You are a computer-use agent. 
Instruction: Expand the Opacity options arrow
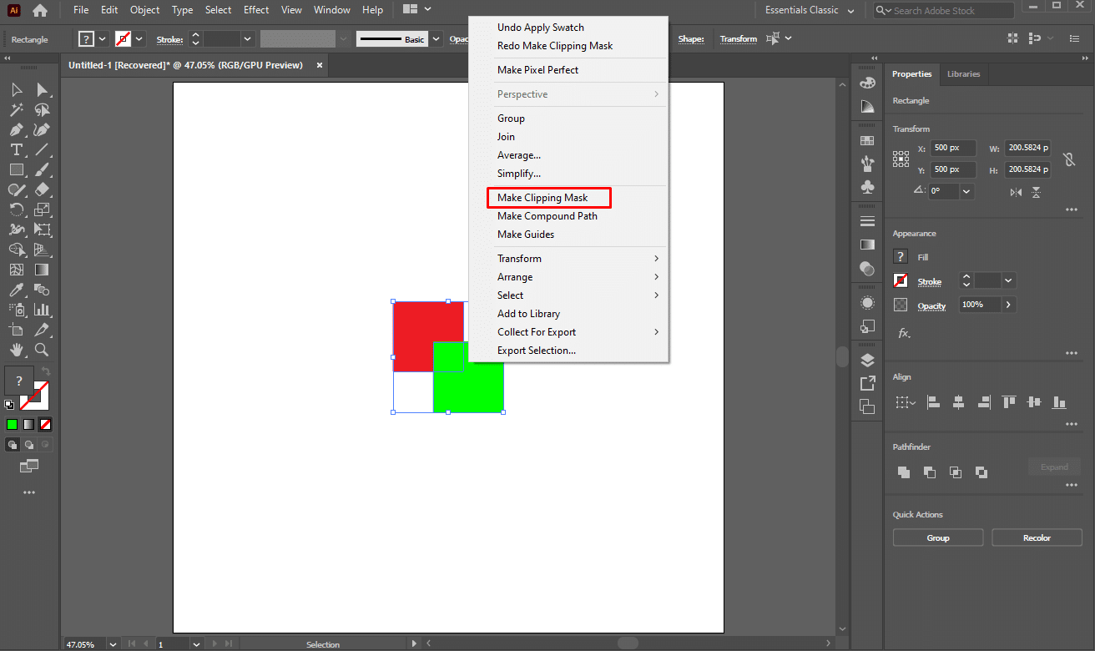click(1008, 305)
